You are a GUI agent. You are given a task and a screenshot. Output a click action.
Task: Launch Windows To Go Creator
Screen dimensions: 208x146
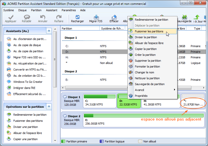tap(25, 82)
